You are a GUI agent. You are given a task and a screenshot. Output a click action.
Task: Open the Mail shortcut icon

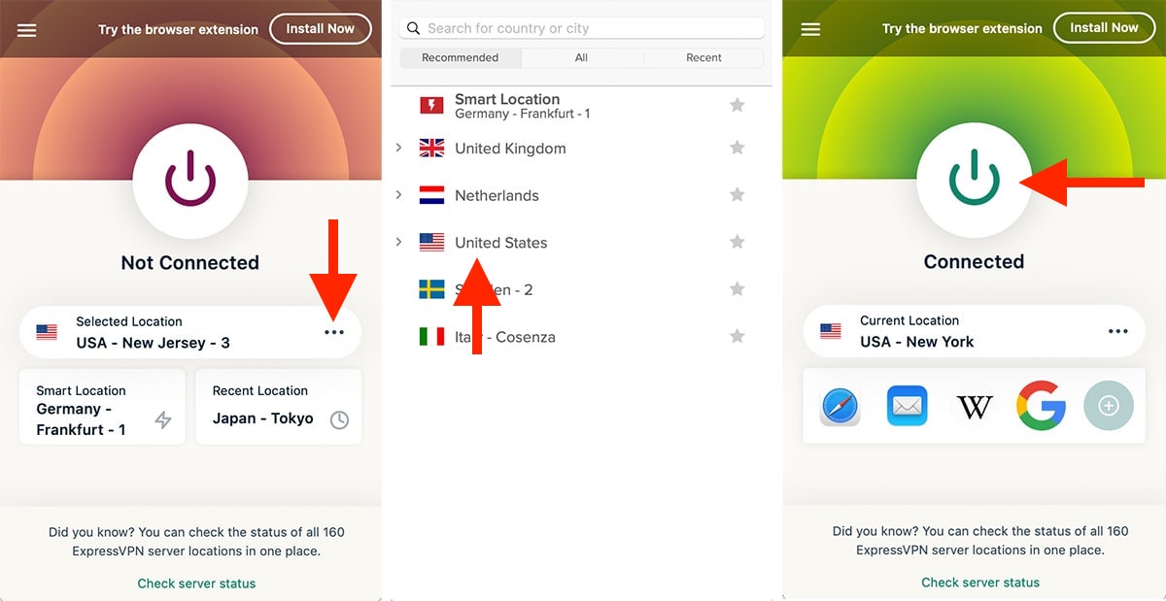[x=907, y=406]
